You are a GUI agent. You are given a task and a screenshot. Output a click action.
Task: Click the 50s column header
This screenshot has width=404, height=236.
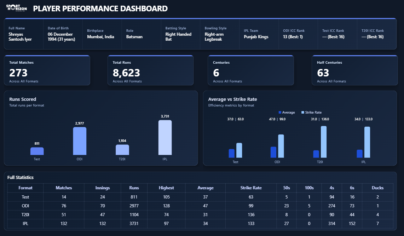click(287, 188)
